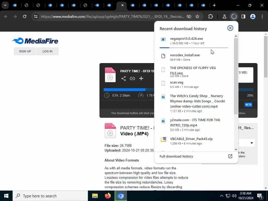This screenshot has height=201, width=268.
Task: Click the download history scrollbar down arrow
Action: 236,149
